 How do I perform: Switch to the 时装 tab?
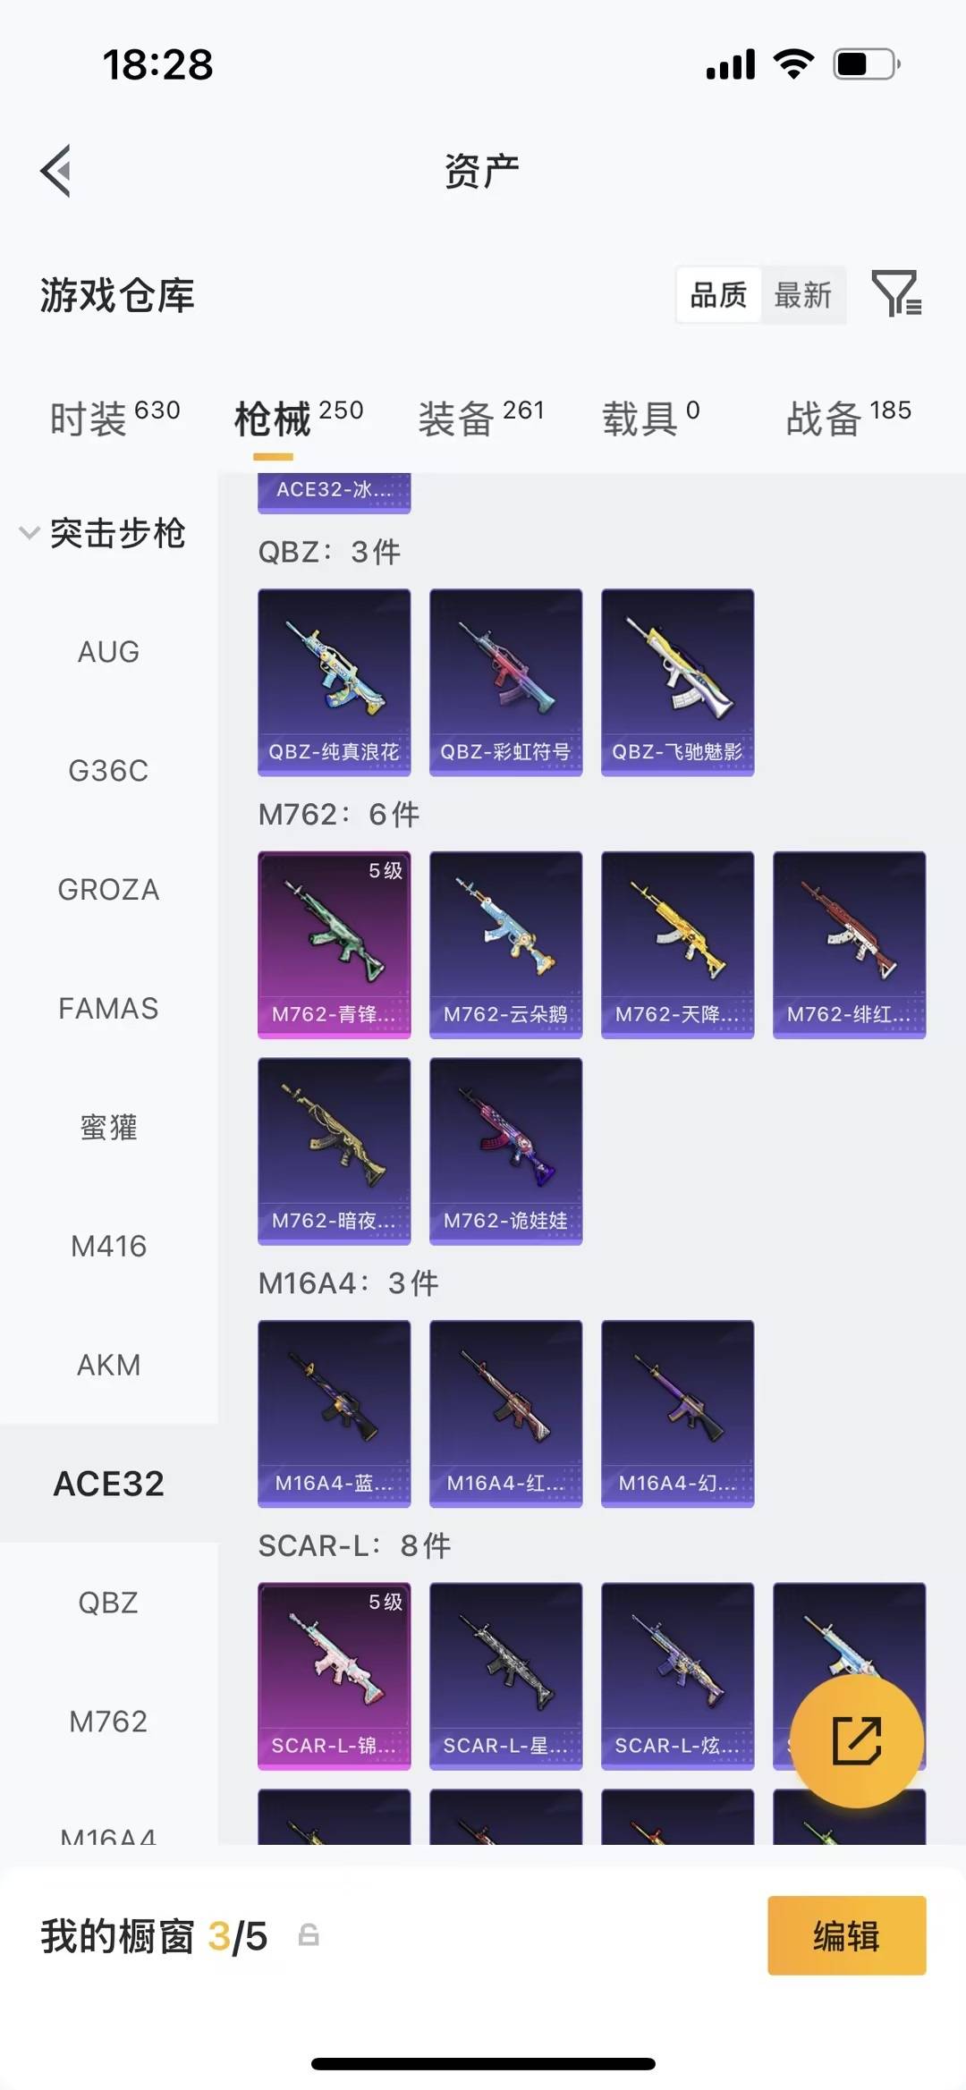(x=114, y=418)
